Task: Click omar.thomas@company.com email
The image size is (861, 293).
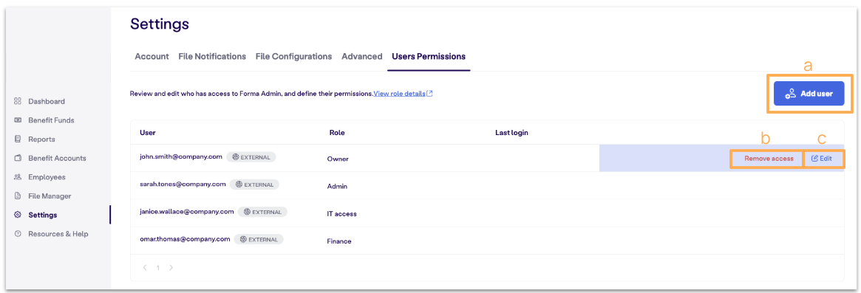Action: 185,239
